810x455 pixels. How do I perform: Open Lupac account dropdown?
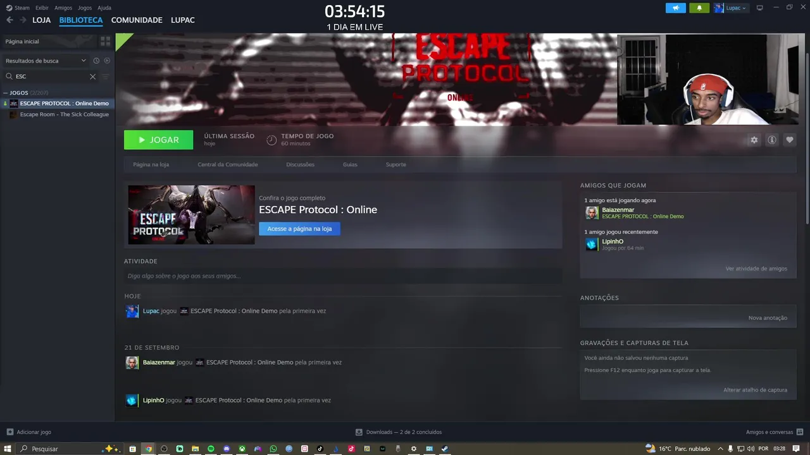coord(731,8)
